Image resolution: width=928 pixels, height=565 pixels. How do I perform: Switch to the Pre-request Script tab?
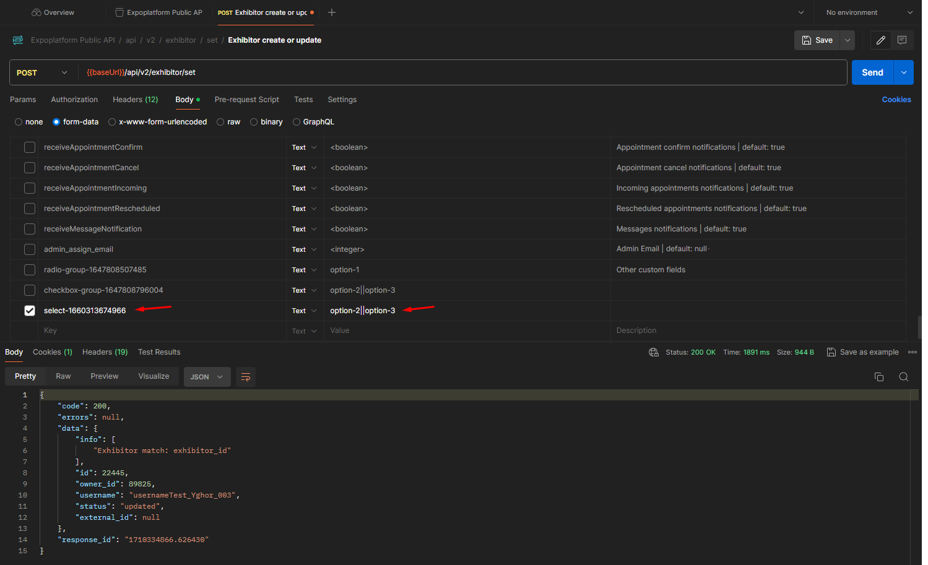(246, 100)
